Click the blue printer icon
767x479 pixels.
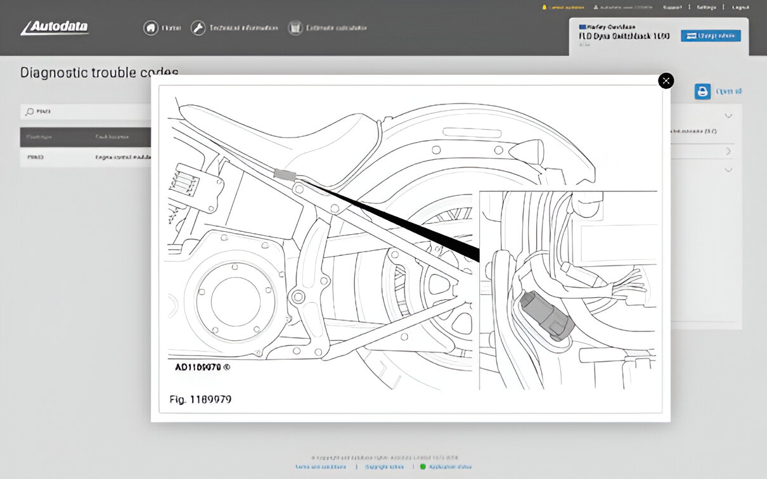click(x=702, y=91)
